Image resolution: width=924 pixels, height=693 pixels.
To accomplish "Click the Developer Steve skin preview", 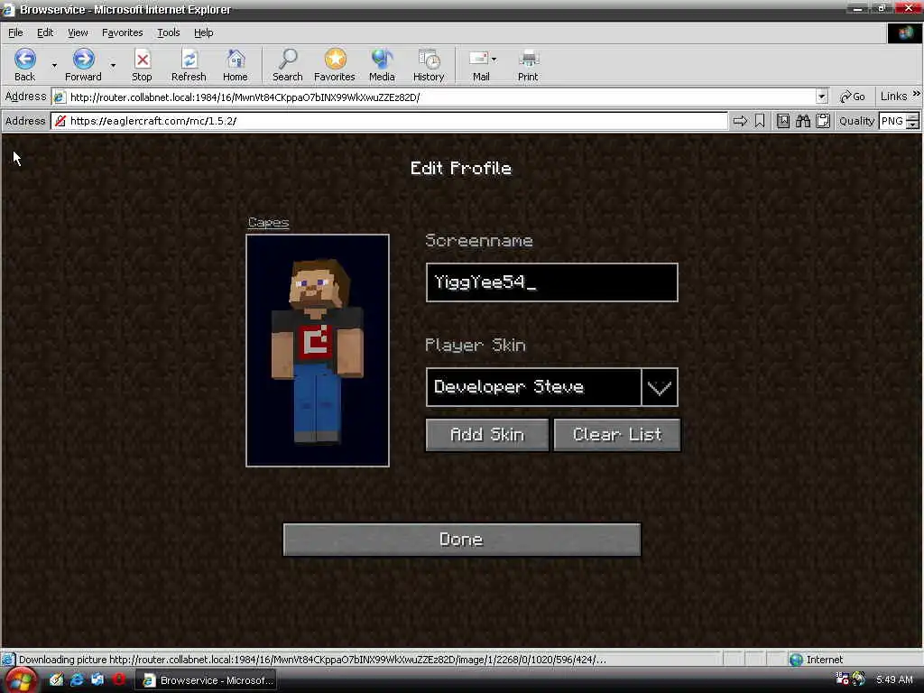I will [318, 351].
